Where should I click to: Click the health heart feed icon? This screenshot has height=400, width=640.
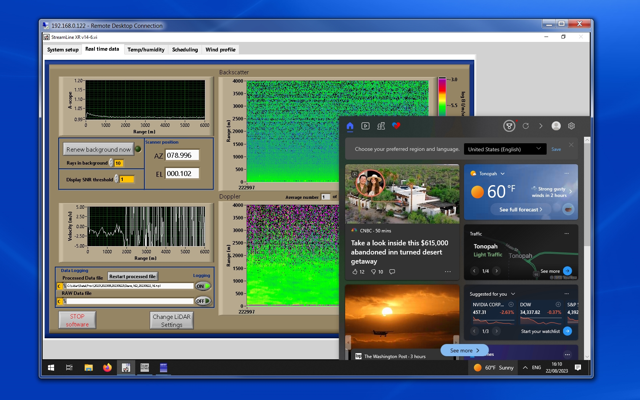(396, 126)
